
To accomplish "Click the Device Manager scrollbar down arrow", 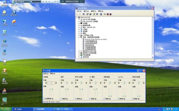I will point(153,57).
